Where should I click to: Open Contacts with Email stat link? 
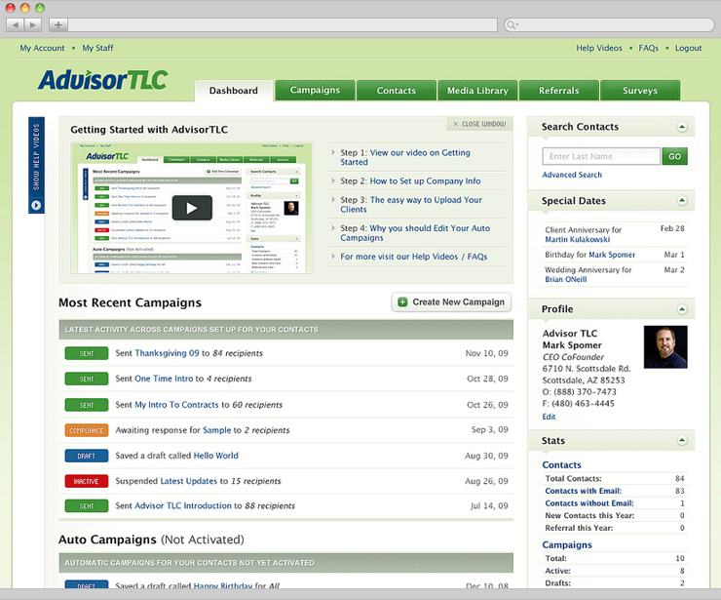click(x=583, y=491)
